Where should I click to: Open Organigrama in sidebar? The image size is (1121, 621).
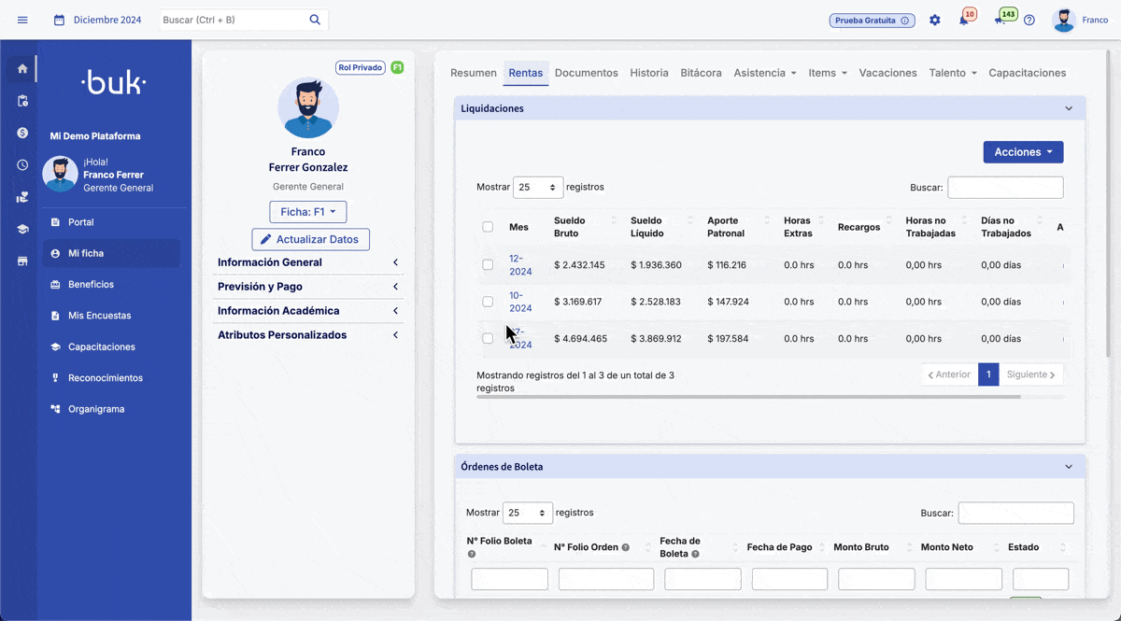pos(111,409)
